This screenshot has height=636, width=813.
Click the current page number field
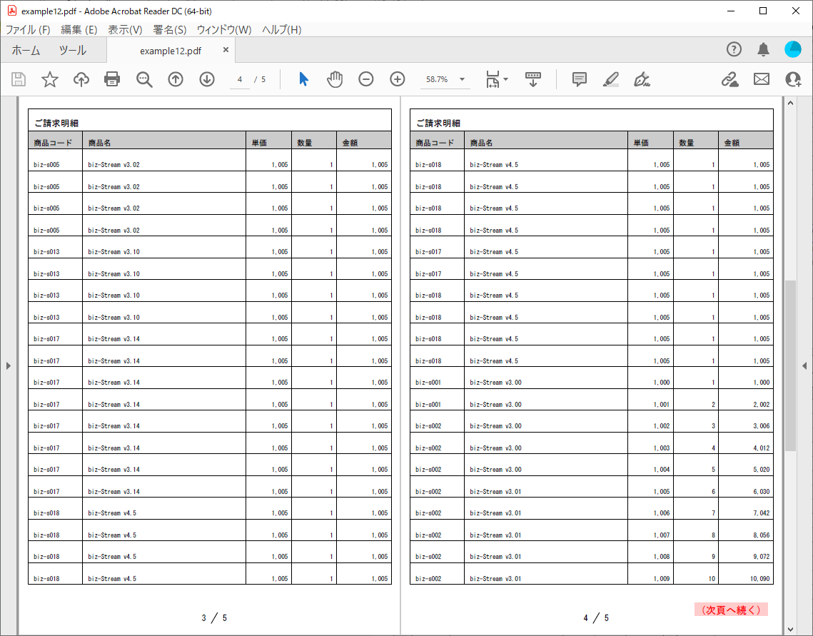(240, 79)
